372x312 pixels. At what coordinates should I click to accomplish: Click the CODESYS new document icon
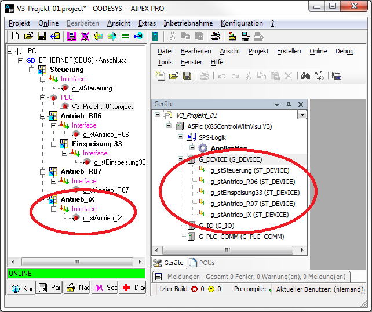click(161, 76)
